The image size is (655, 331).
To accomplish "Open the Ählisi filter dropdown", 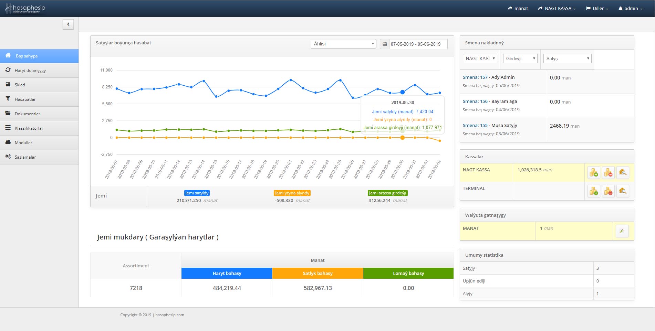I will [x=343, y=44].
